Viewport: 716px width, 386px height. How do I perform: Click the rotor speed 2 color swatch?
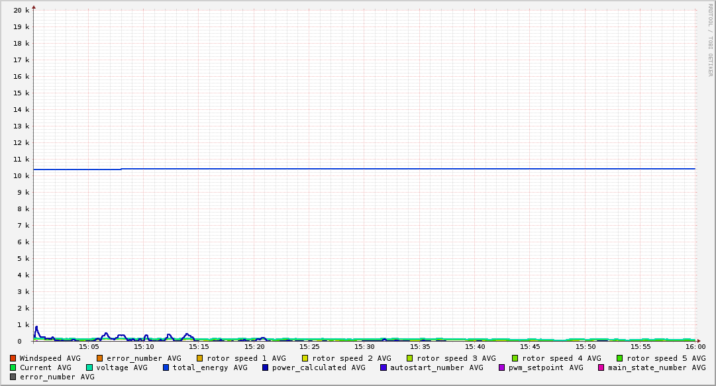point(305,358)
